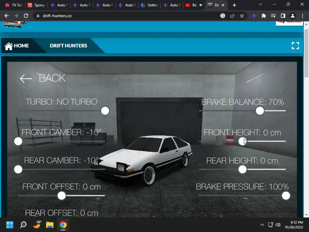Open File Explorer from taskbar
309x232 pixels.
click(50, 225)
